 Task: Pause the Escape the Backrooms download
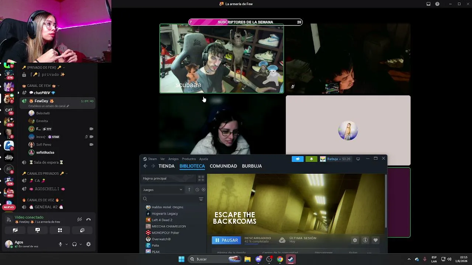[x=226, y=240]
